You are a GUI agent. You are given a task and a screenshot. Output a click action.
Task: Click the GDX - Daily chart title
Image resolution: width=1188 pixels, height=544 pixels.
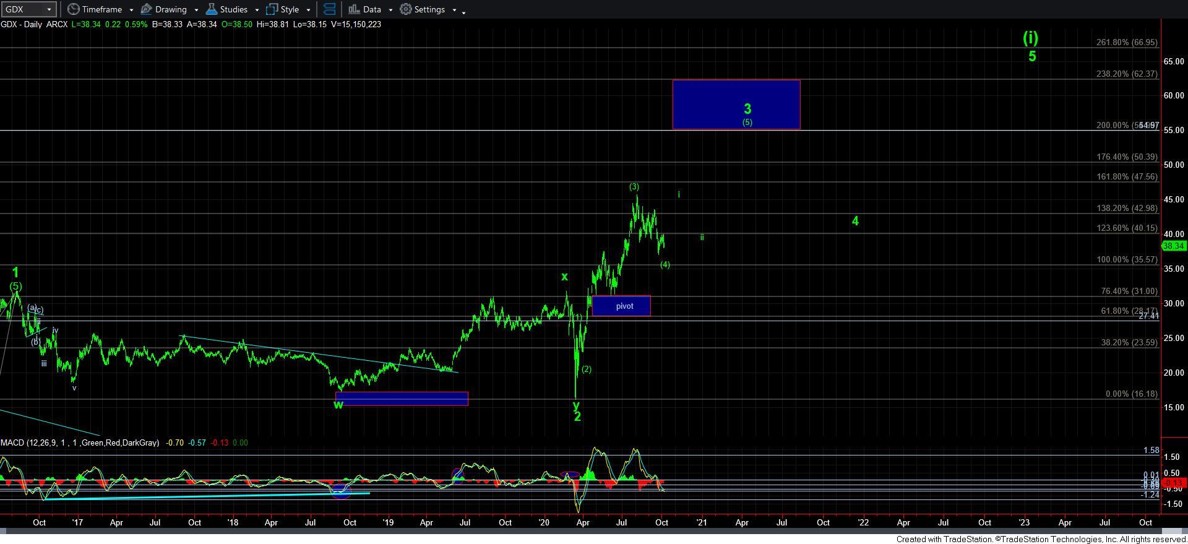[x=34, y=25]
